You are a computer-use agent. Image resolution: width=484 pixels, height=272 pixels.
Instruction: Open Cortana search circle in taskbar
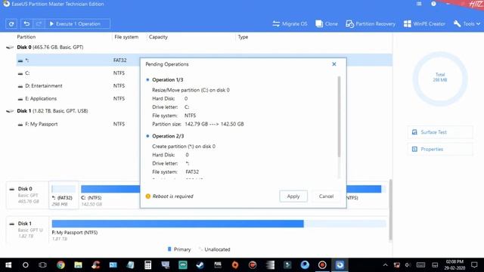(26, 265)
